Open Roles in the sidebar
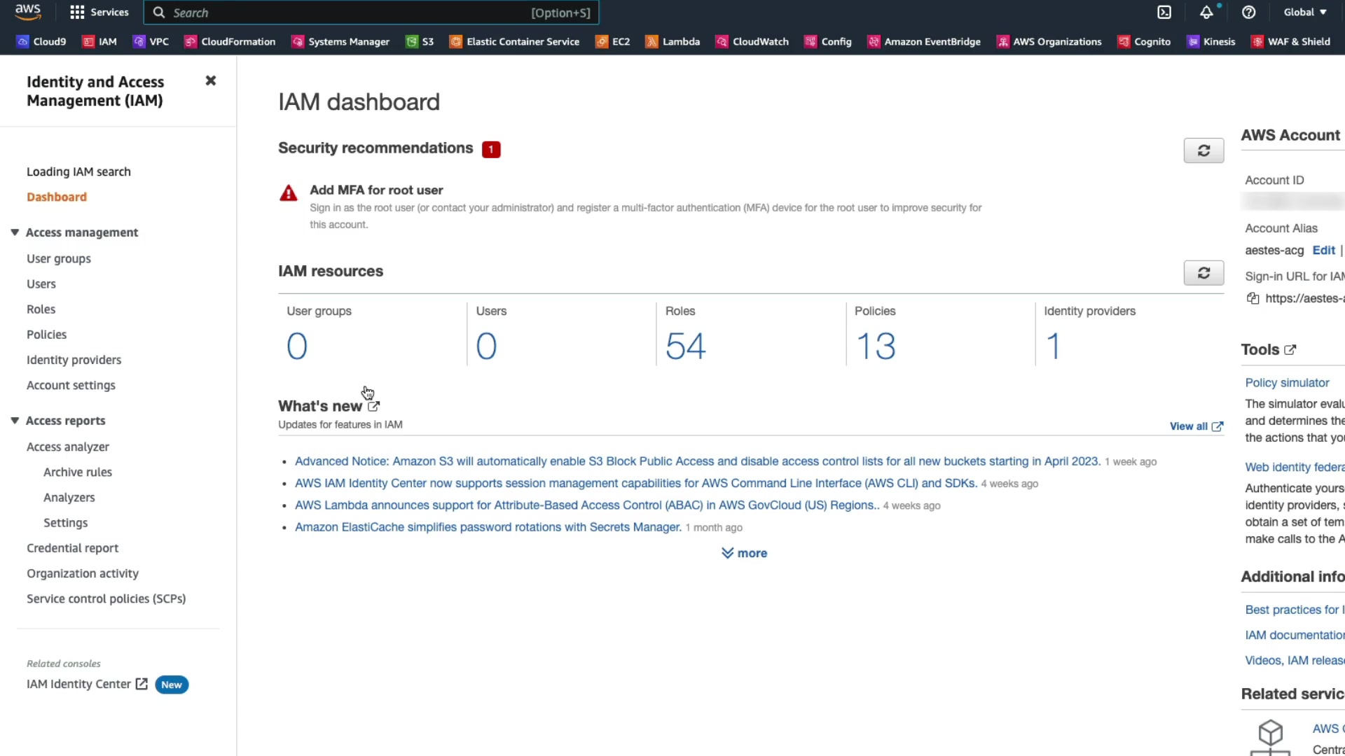 click(x=41, y=309)
